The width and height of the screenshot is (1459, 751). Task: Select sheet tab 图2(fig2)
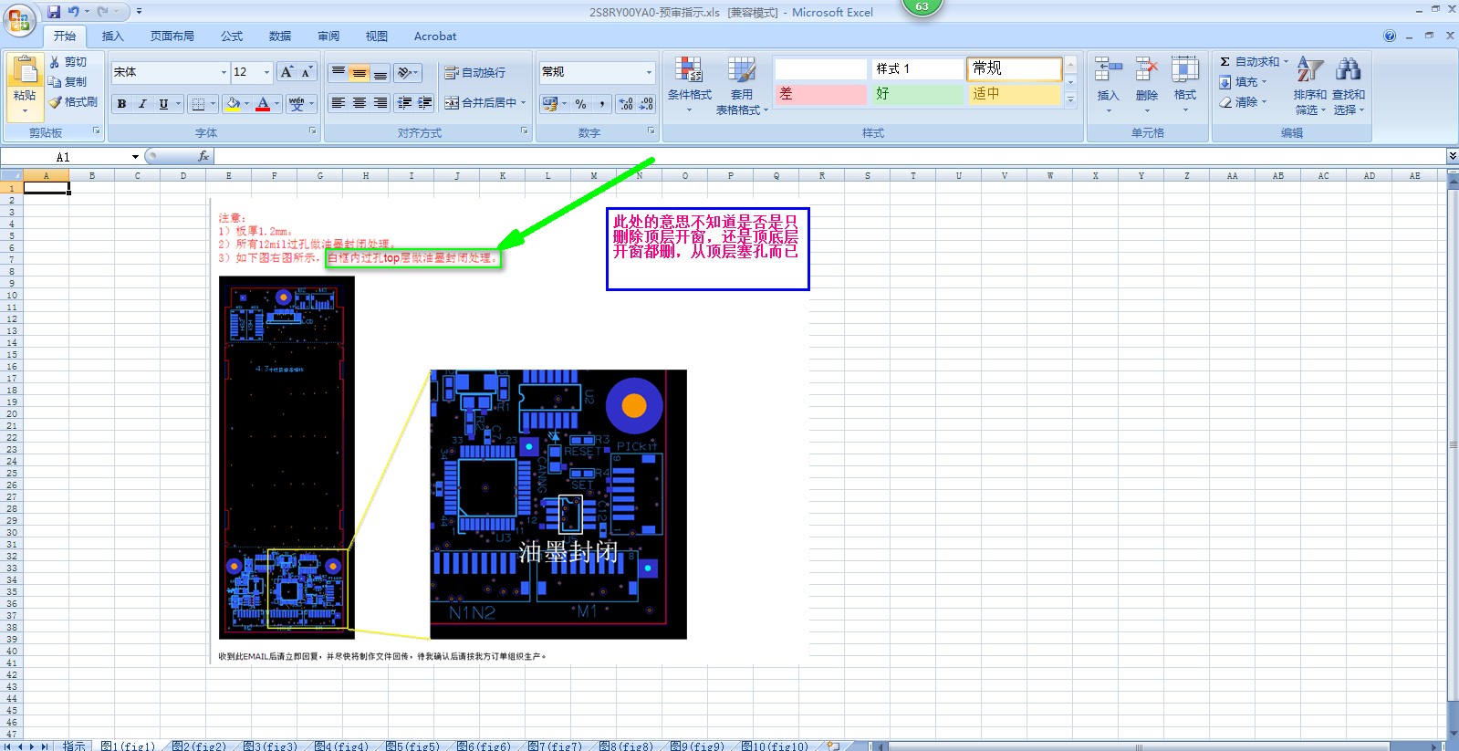pos(199,746)
